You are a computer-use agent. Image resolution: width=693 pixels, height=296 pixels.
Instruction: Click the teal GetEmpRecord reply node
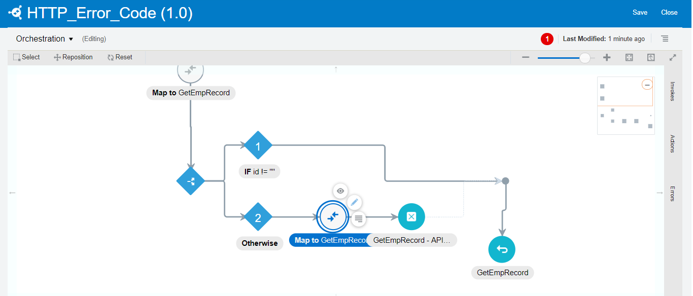coord(502,249)
